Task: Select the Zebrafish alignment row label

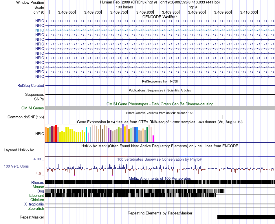Action: 36,209
